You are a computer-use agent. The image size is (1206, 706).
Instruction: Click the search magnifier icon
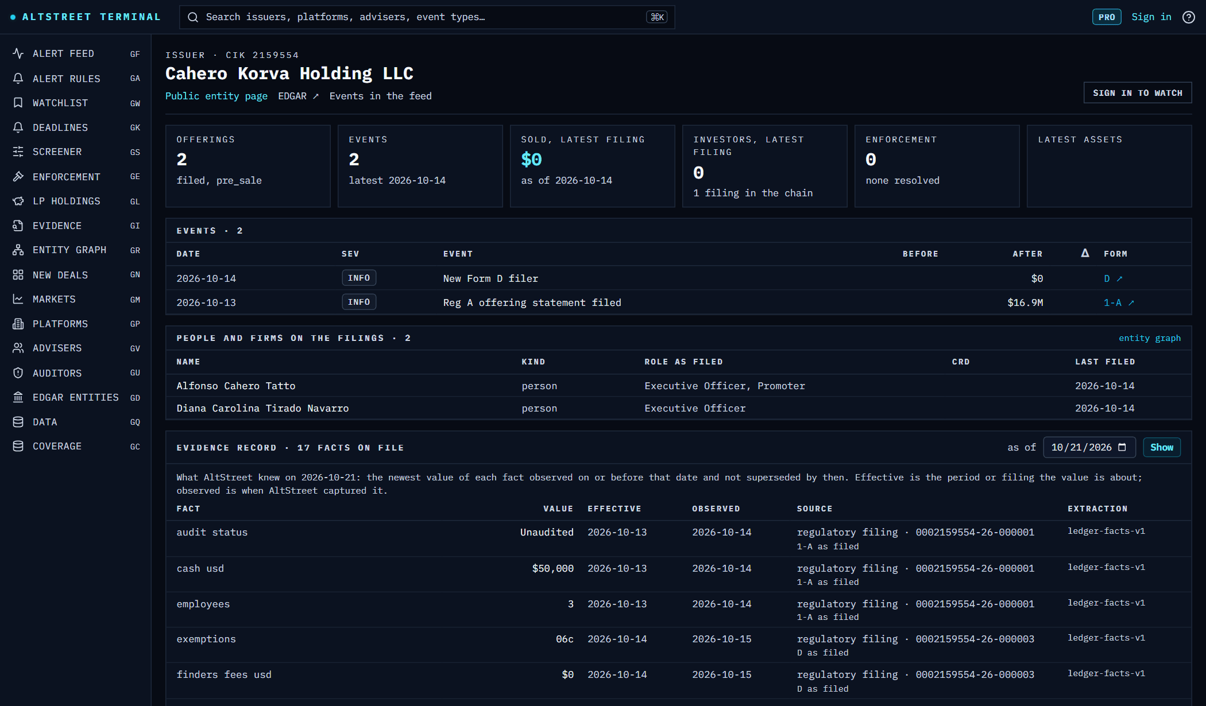coord(194,17)
